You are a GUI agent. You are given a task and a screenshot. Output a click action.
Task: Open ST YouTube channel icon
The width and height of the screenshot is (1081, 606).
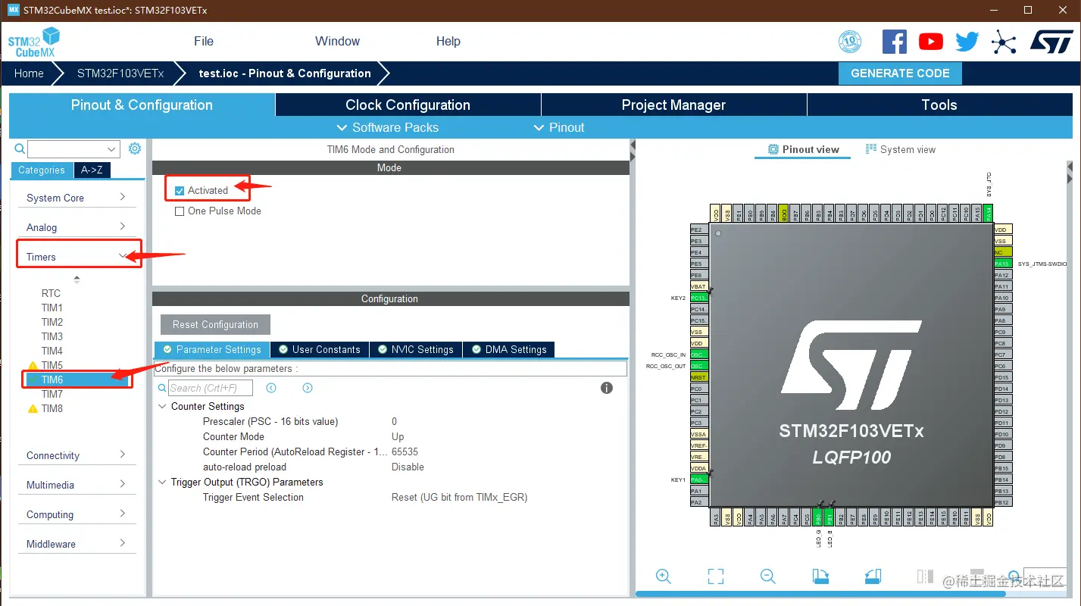931,42
